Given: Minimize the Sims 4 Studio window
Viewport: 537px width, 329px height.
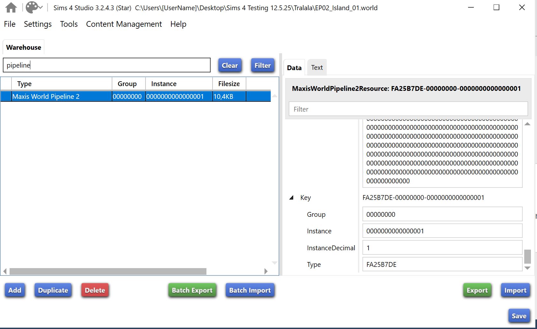Looking at the screenshot, I should (471, 7).
